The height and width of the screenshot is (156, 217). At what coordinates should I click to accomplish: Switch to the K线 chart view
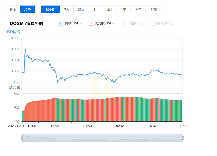pyautogui.click(x=13, y=9)
